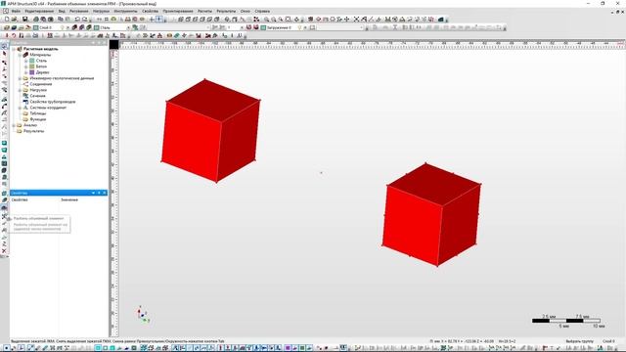Click the Print toolbar icon

point(36,20)
